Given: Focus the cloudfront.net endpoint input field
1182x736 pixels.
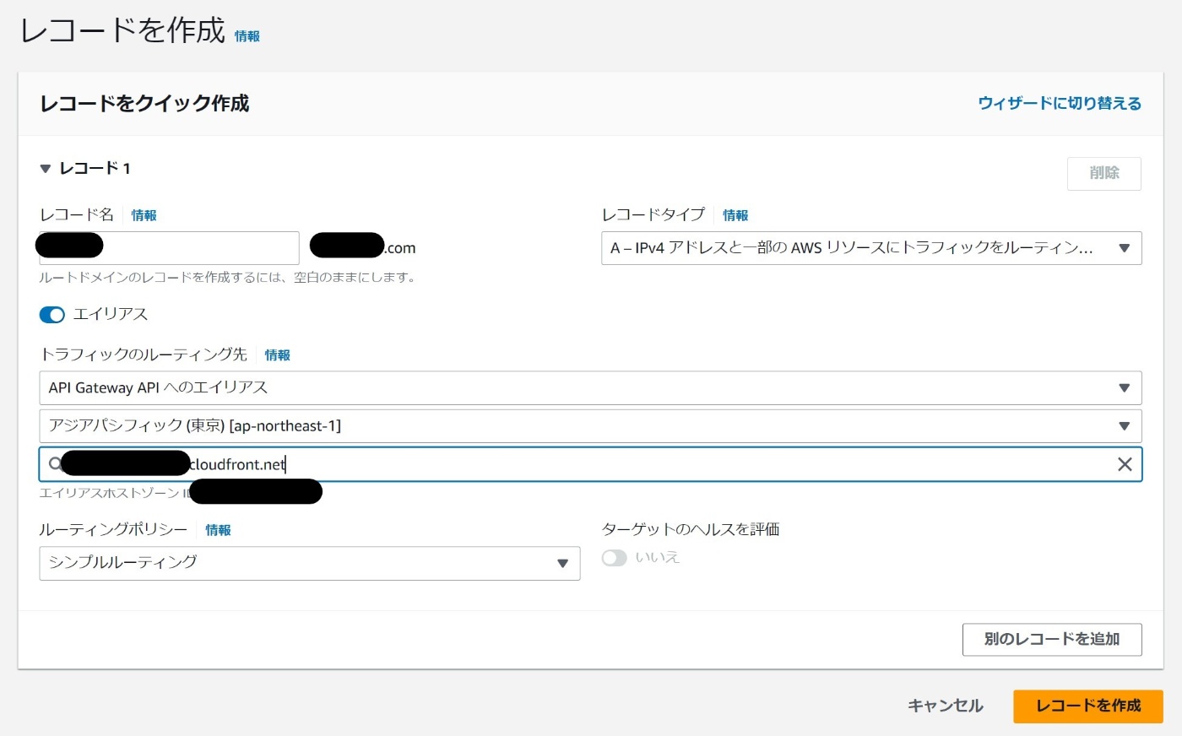Looking at the screenshot, I should click(x=590, y=464).
